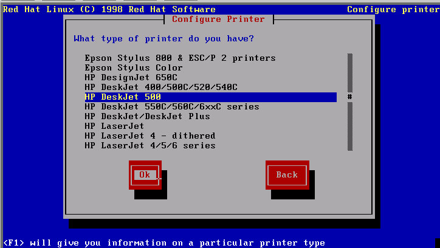Click the Back button
The image size is (440, 248).
pyautogui.click(x=287, y=175)
